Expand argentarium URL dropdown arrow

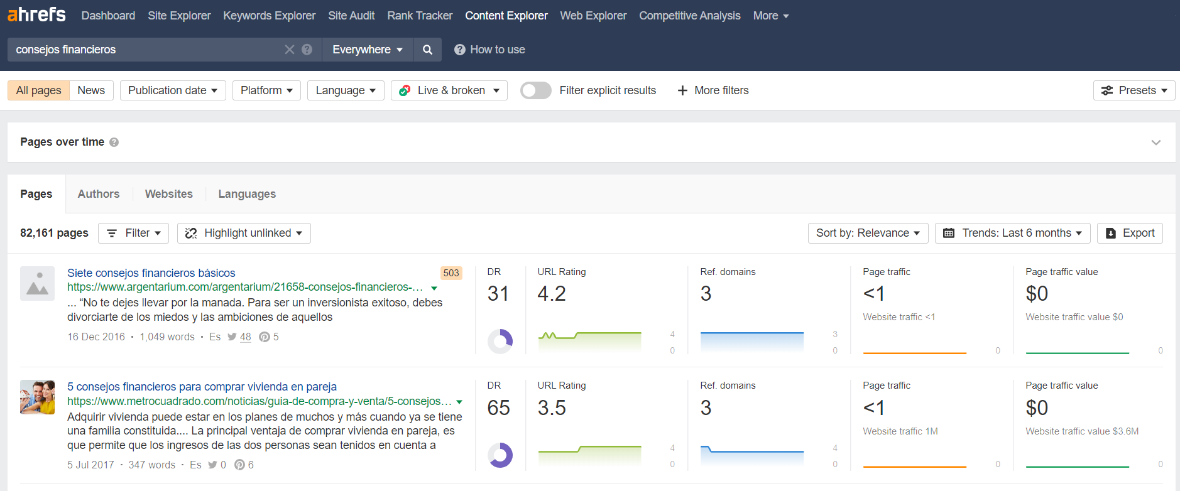pyautogui.click(x=434, y=288)
